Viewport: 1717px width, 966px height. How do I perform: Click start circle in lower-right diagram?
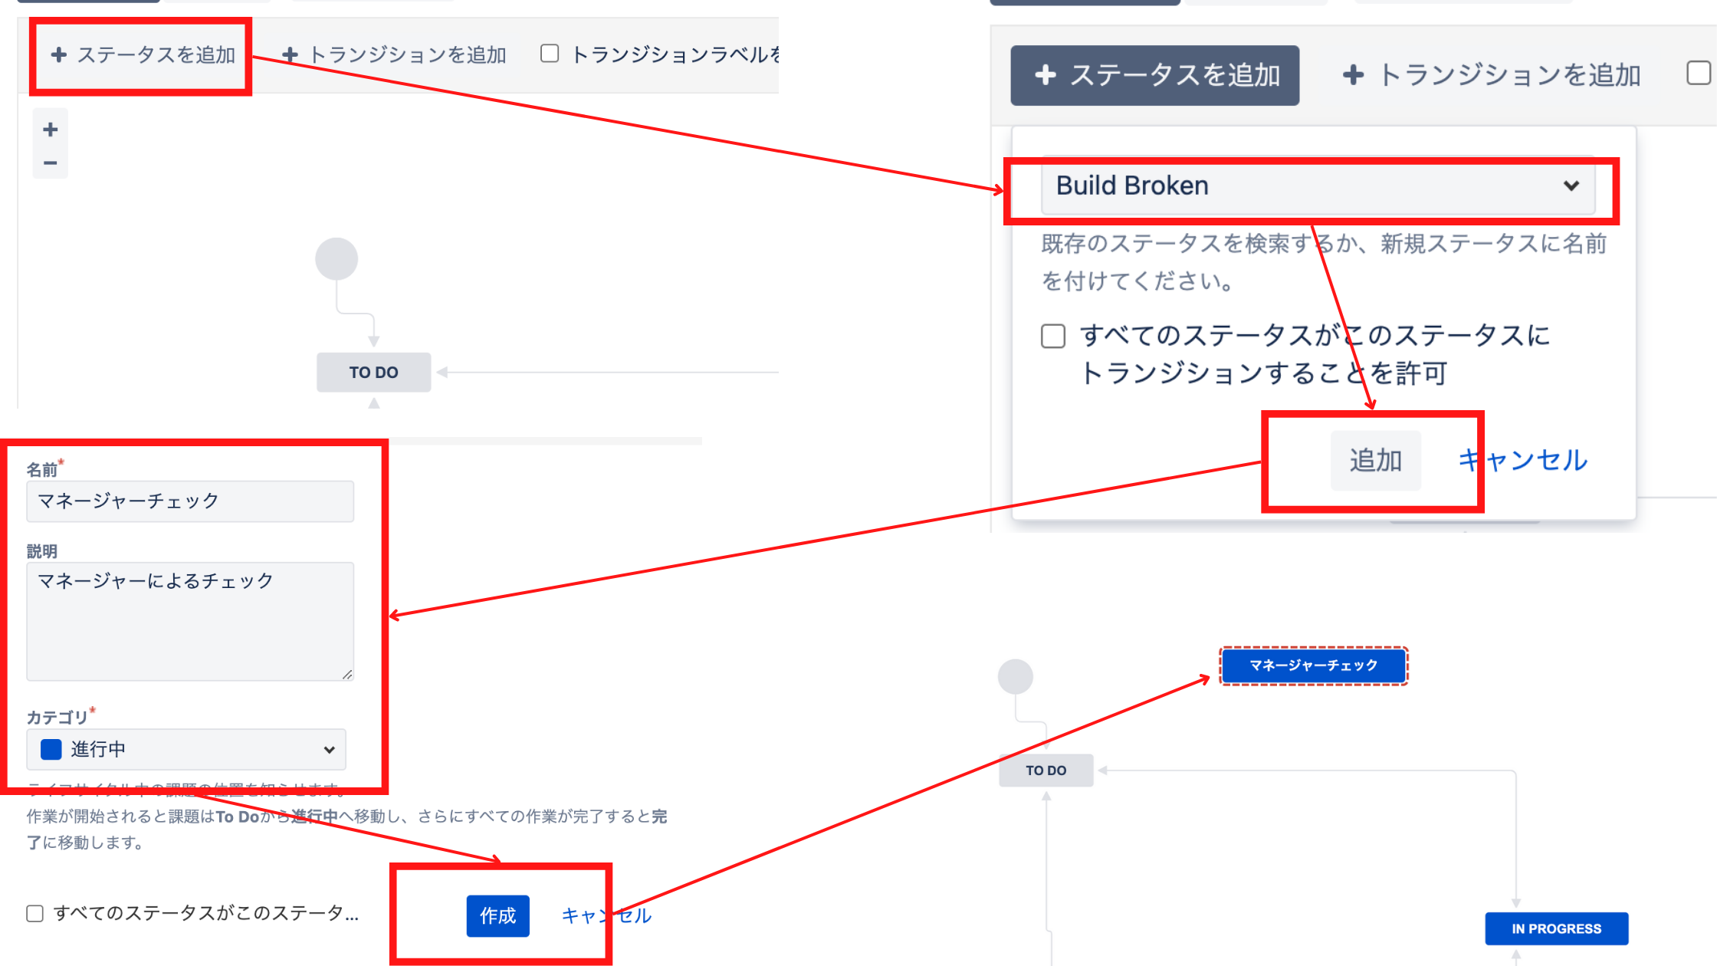(1016, 677)
